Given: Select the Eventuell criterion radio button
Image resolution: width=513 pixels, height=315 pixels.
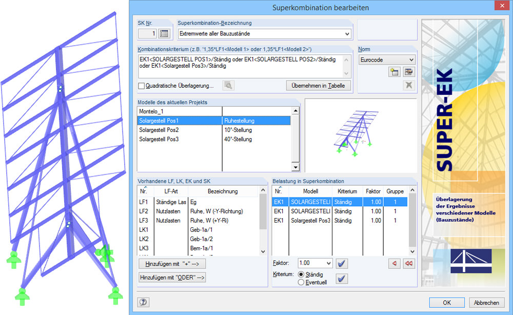Looking at the screenshot, I should [x=301, y=282].
